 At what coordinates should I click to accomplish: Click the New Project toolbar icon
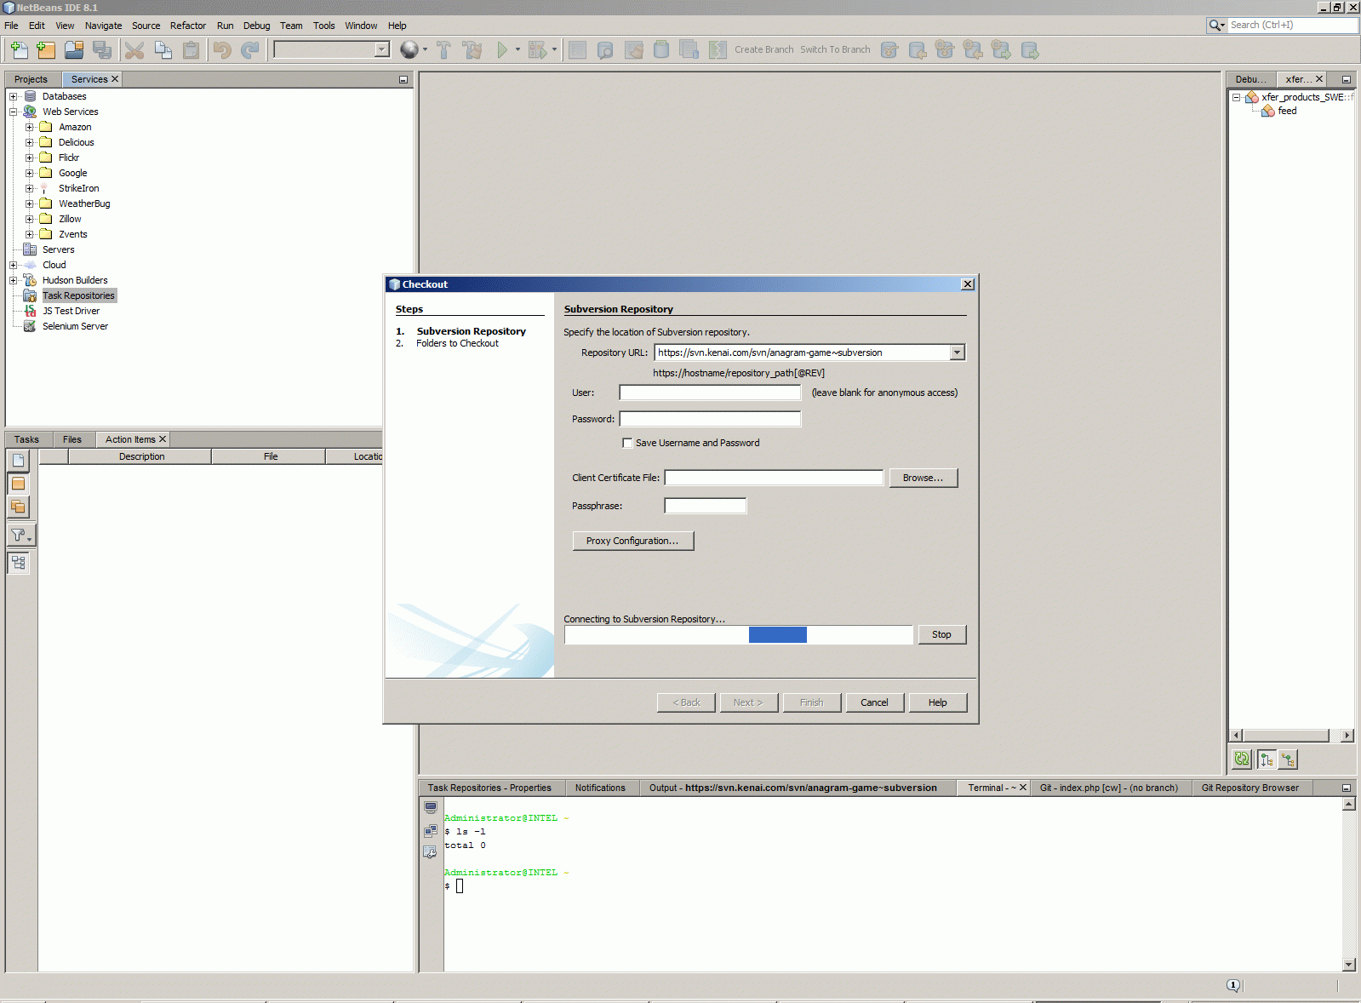tap(46, 50)
